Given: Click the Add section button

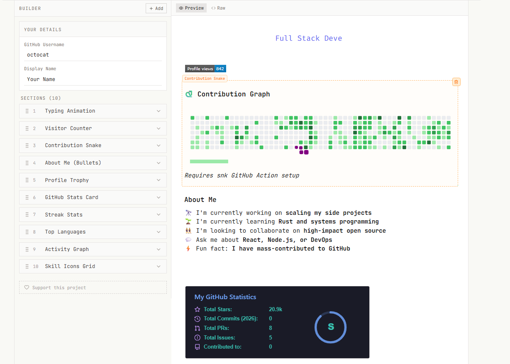Looking at the screenshot, I should tap(156, 8).
